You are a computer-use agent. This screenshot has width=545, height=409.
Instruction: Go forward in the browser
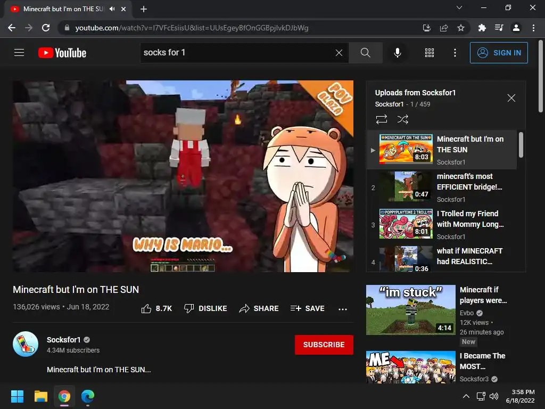pos(29,28)
